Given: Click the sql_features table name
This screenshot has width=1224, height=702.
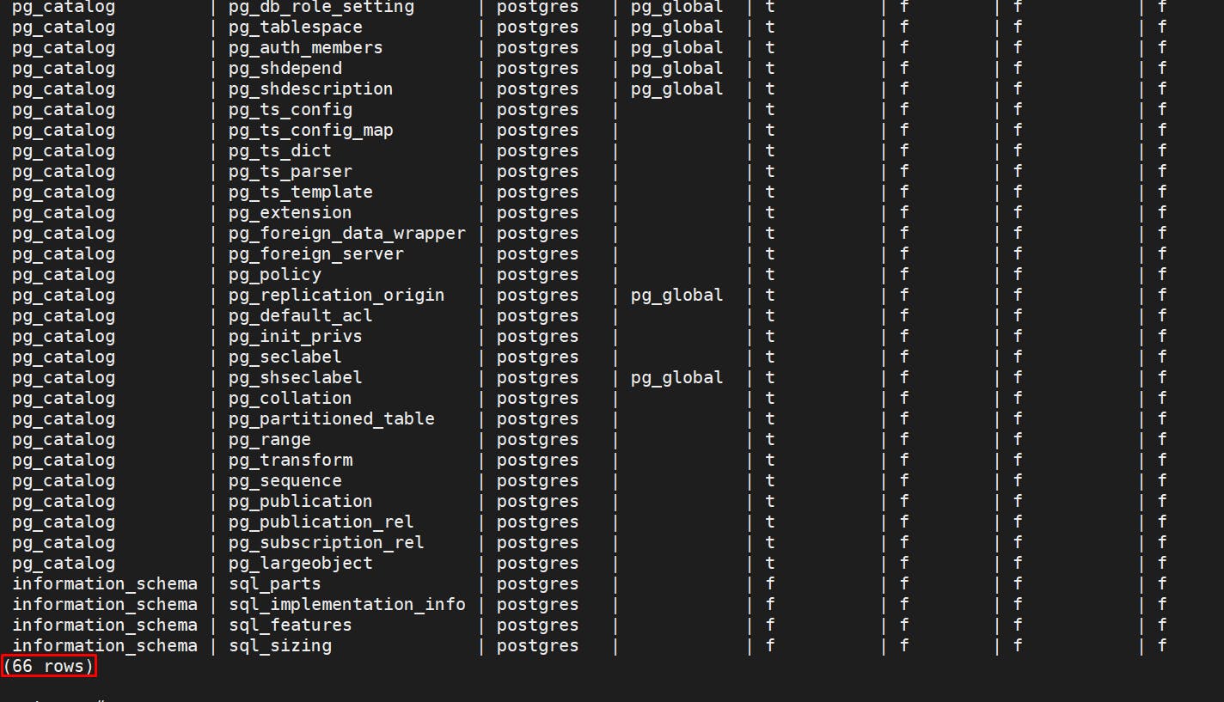Looking at the screenshot, I should pos(290,625).
